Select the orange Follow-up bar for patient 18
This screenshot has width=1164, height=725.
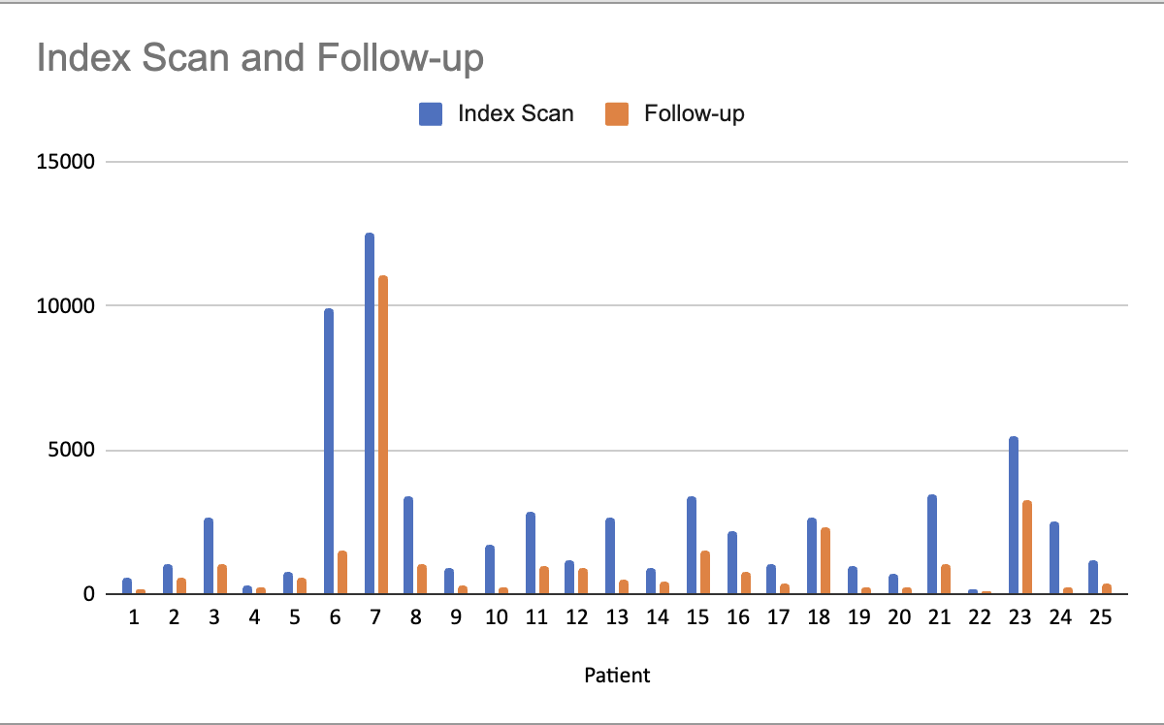824,561
